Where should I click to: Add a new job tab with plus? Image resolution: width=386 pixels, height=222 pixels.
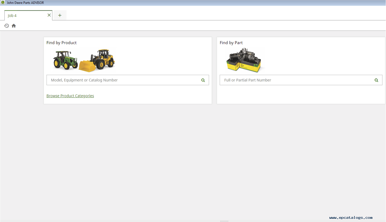click(x=60, y=15)
